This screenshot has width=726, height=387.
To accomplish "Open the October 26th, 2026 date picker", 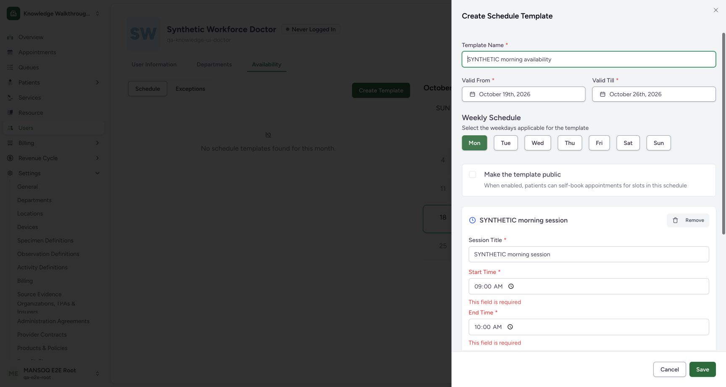I will tap(654, 94).
